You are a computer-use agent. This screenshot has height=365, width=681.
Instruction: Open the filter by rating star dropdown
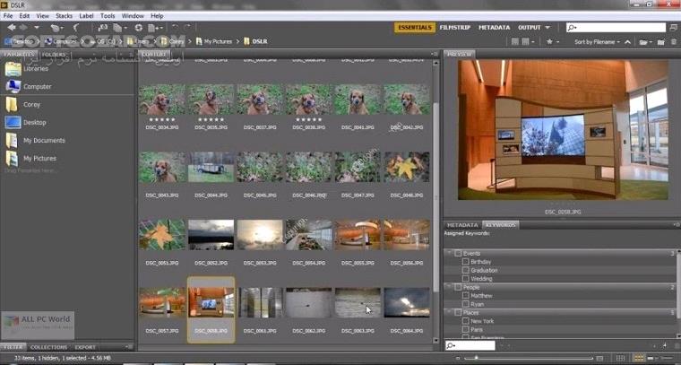[553, 42]
